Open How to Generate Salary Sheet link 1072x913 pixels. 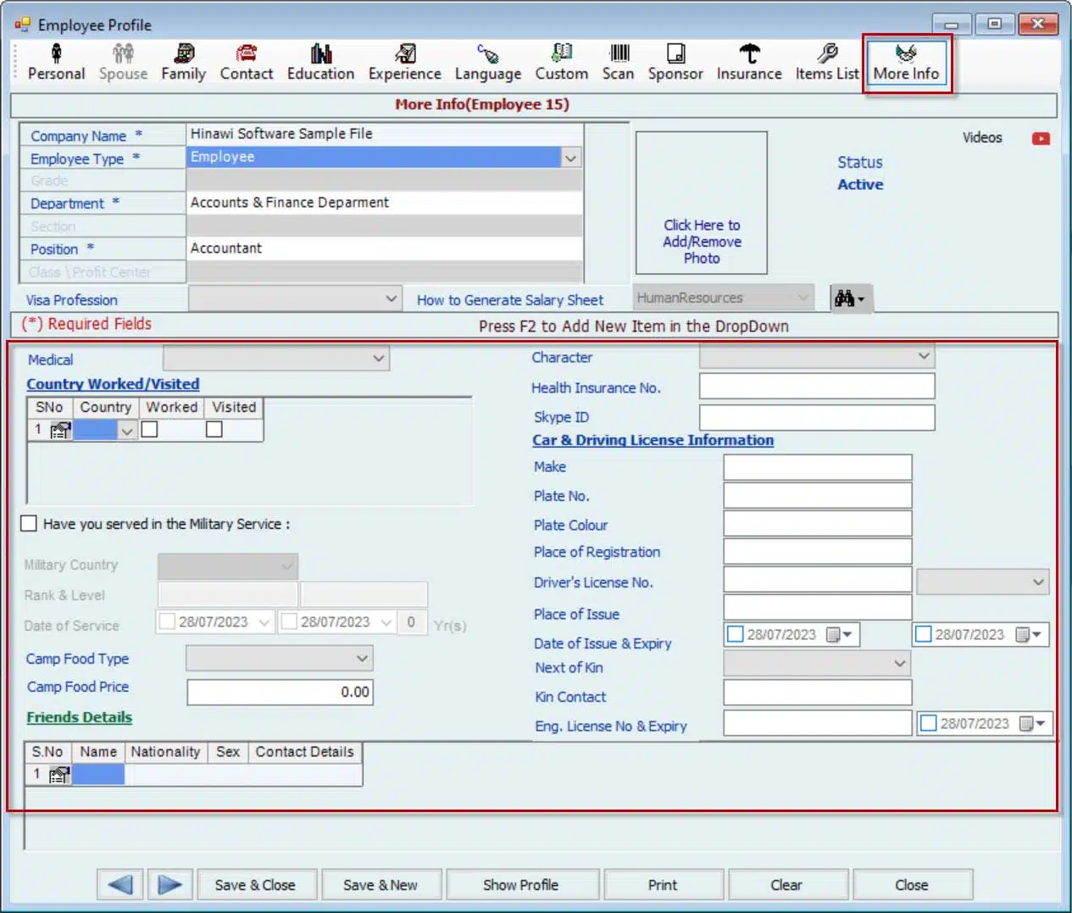pyautogui.click(x=510, y=300)
